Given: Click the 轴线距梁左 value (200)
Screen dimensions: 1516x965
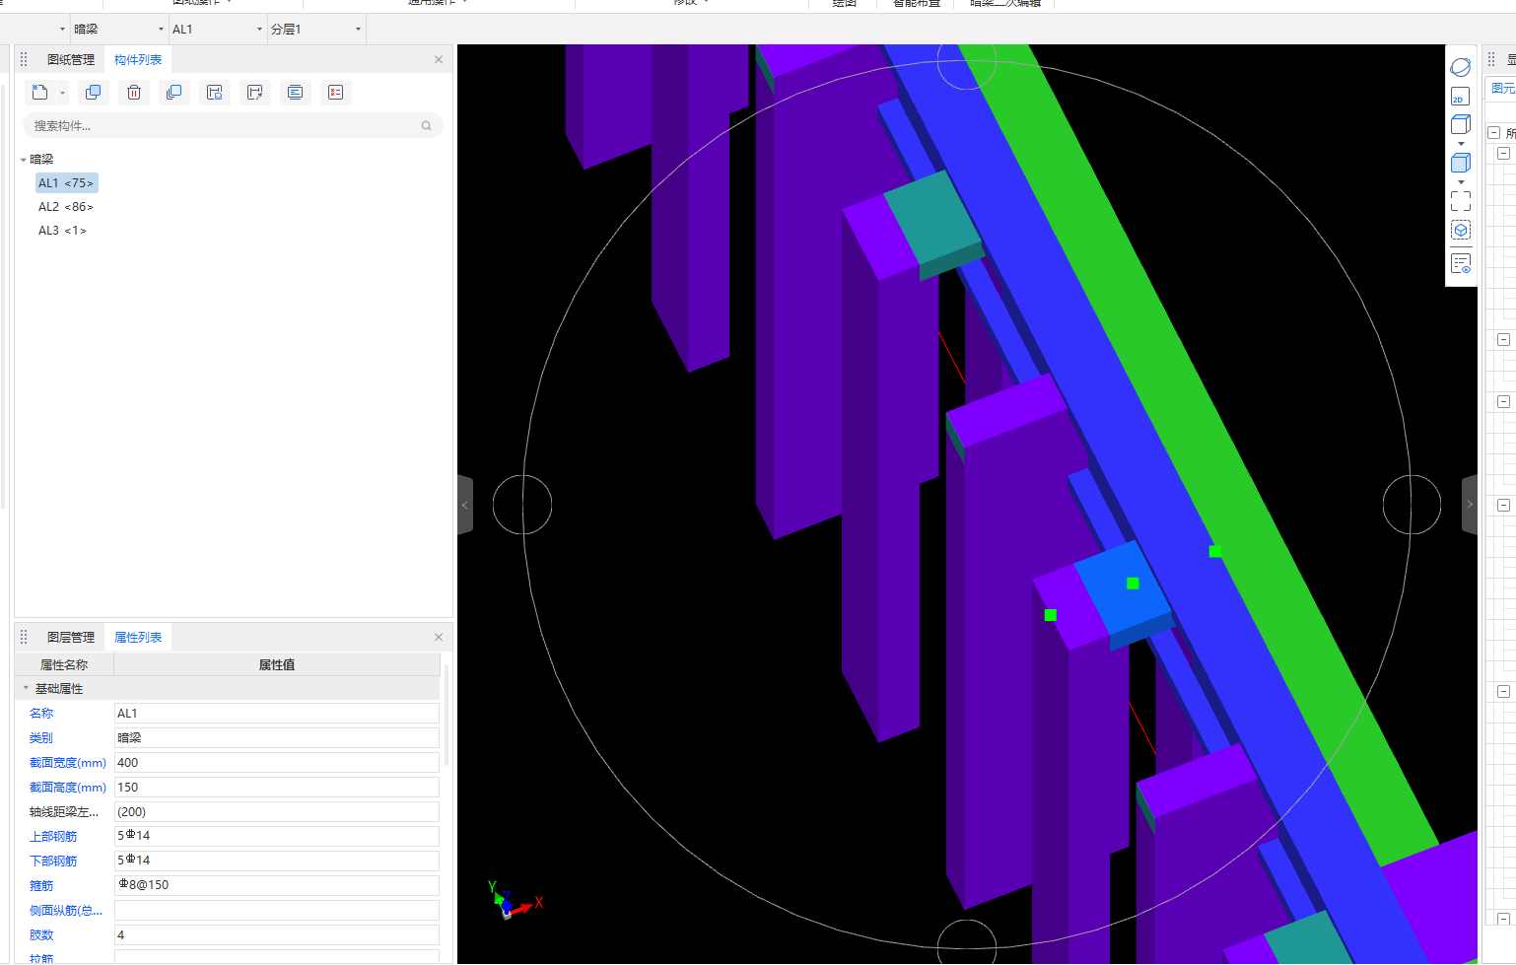Looking at the screenshot, I should (x=277, y=812).
